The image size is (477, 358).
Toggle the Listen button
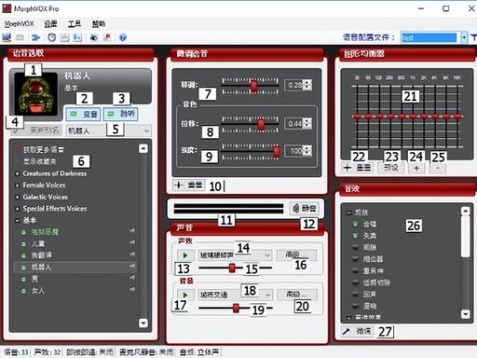[121, 114]
